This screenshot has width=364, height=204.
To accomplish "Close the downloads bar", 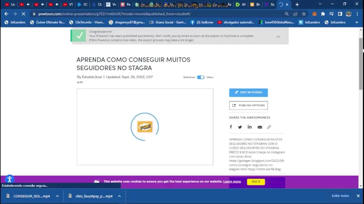I will 358,196.
